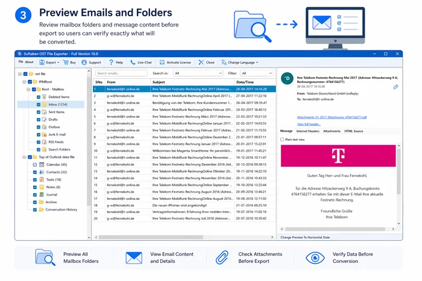Click the sender avatar circle D
This screenshot has height=281, width=422.
tap(287, 78)
